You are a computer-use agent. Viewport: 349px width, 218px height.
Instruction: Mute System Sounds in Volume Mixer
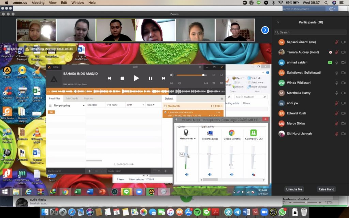210,174
